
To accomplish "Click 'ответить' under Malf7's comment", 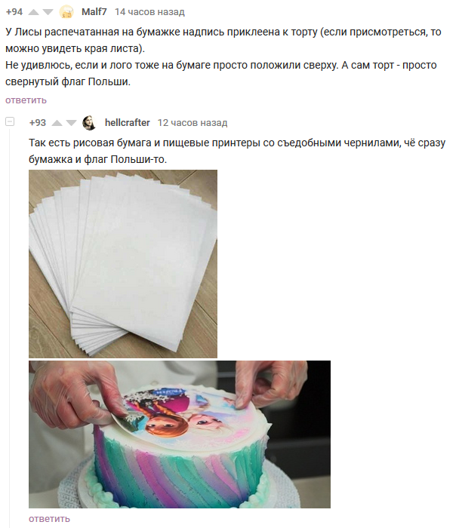I will coord(26,100).
